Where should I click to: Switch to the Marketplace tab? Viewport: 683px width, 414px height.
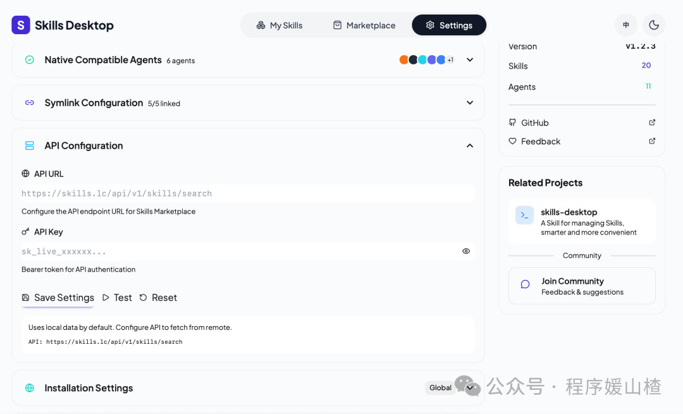(x=364, y=25)
